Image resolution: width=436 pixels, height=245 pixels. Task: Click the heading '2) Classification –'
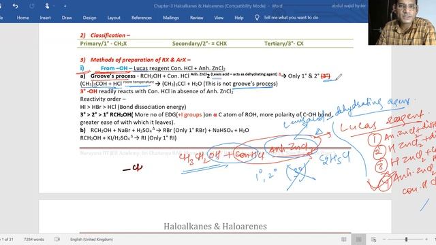click(x=105, y=35)
